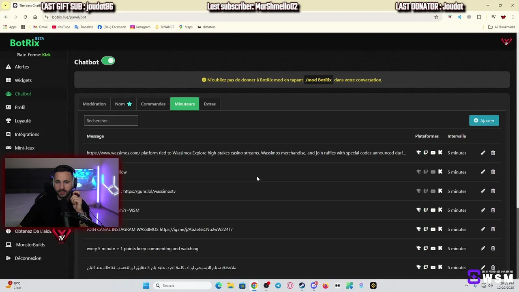This screenshot has width=519, height=292.
Task: Switch to the Extras tab
Action: pyautogui.click(x=210, y=104)
